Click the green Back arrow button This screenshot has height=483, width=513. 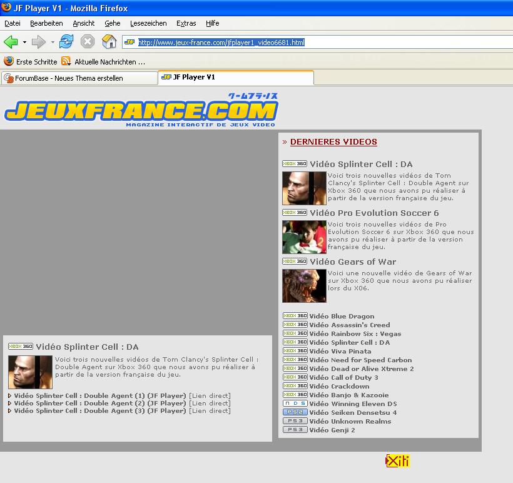tap(11, 42)
